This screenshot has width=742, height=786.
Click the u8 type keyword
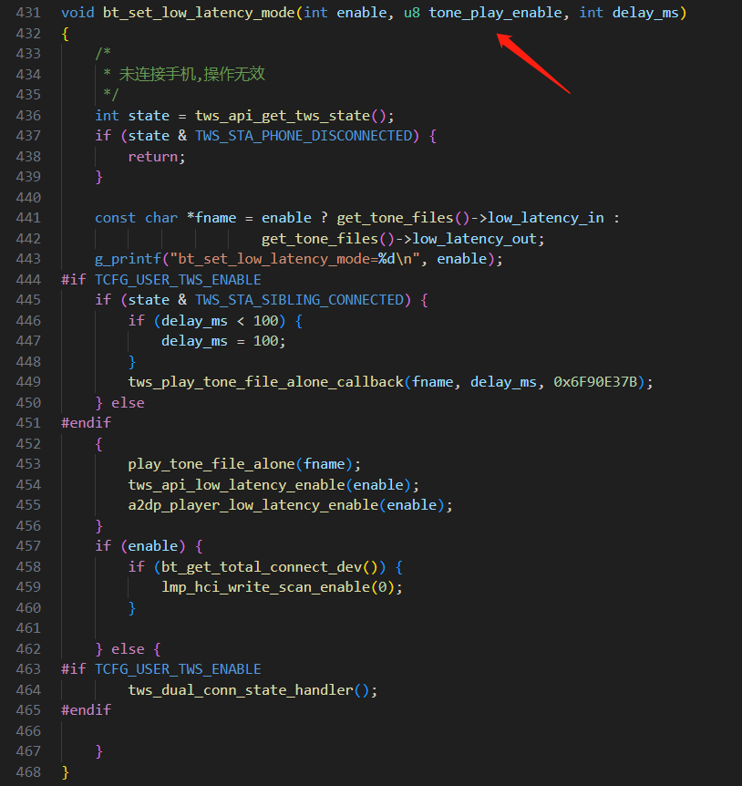(412, 13)
